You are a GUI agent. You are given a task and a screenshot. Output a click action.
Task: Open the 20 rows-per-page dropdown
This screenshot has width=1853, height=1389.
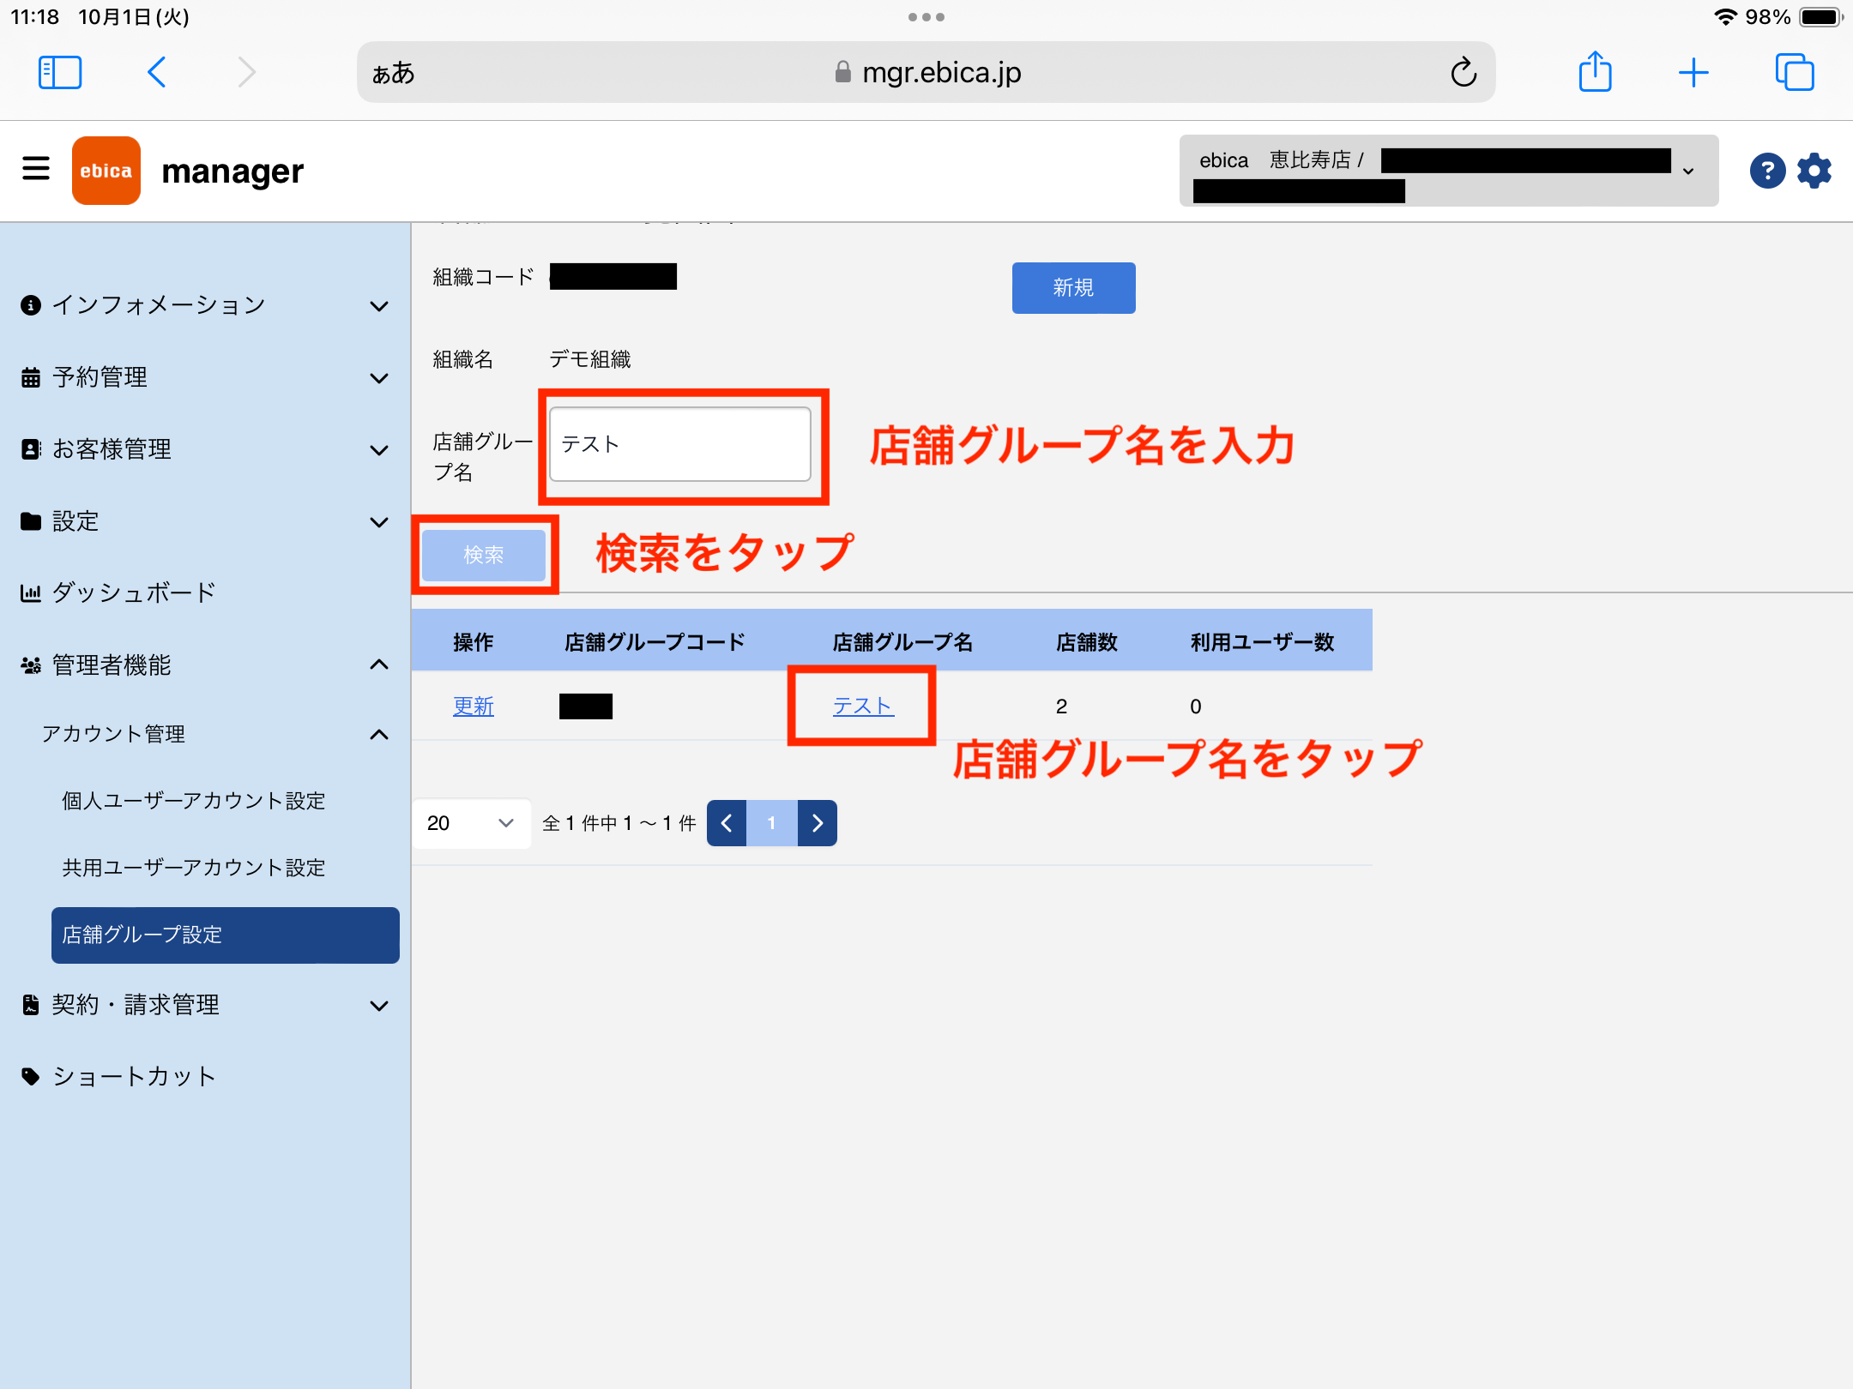pos(471,823)
